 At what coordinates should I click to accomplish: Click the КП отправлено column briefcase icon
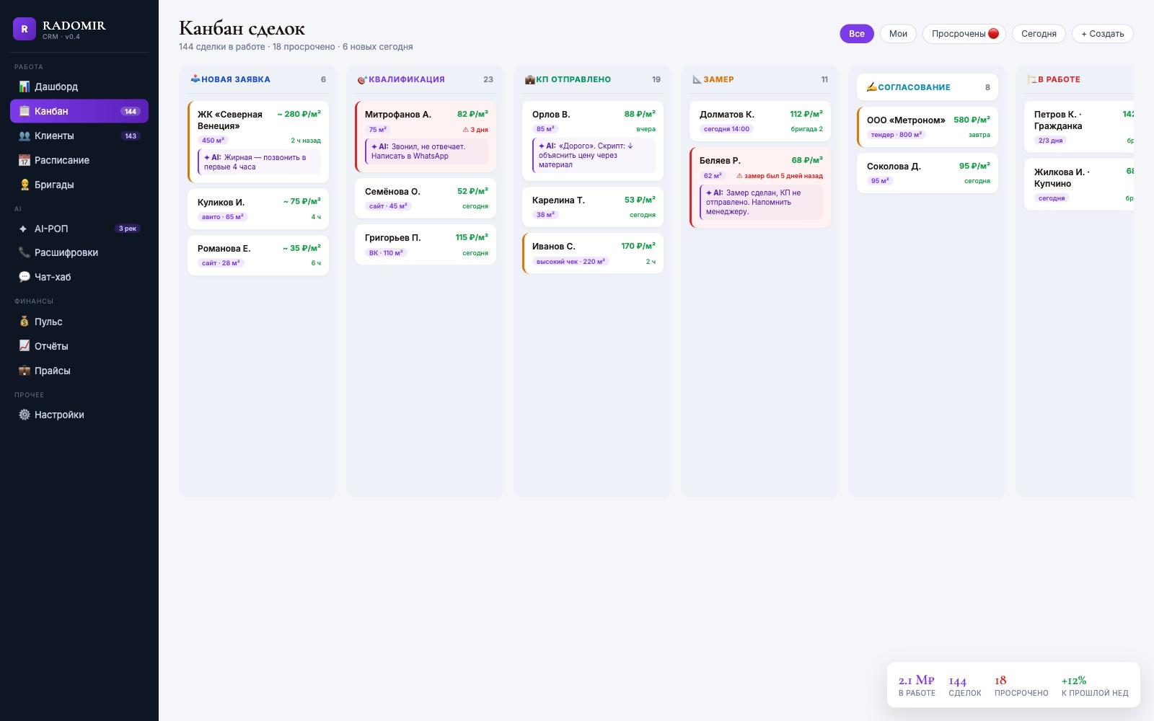[529, 79]
